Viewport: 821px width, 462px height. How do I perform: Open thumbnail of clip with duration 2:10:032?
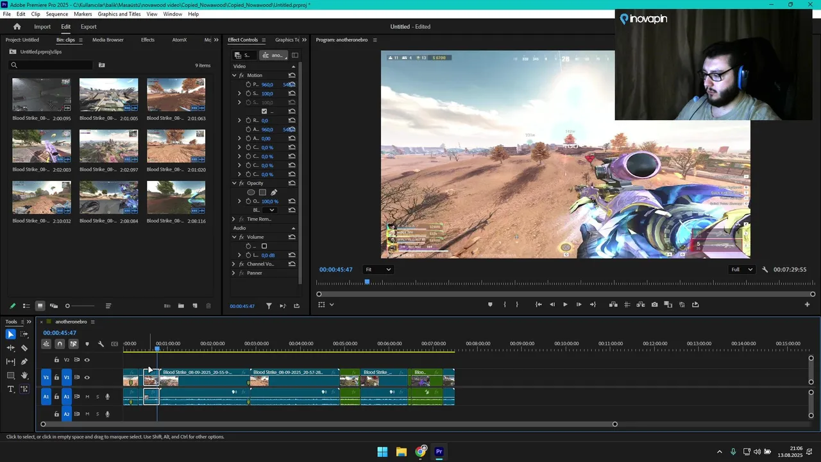click(42, 198)
